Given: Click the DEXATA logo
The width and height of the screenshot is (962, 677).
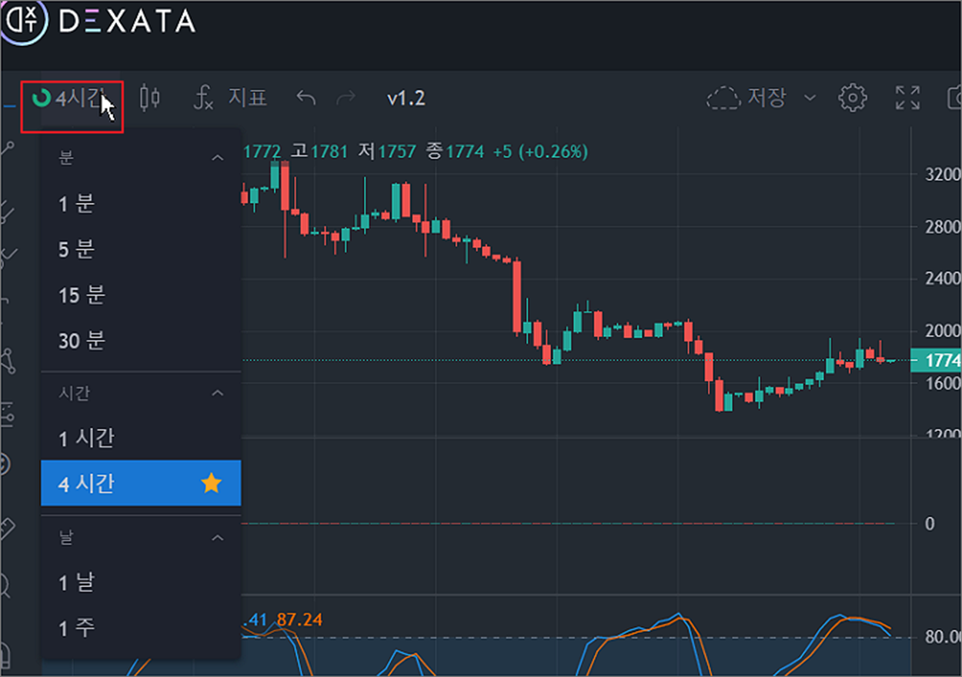Looking at the screenshot, I should click(98, 21).
